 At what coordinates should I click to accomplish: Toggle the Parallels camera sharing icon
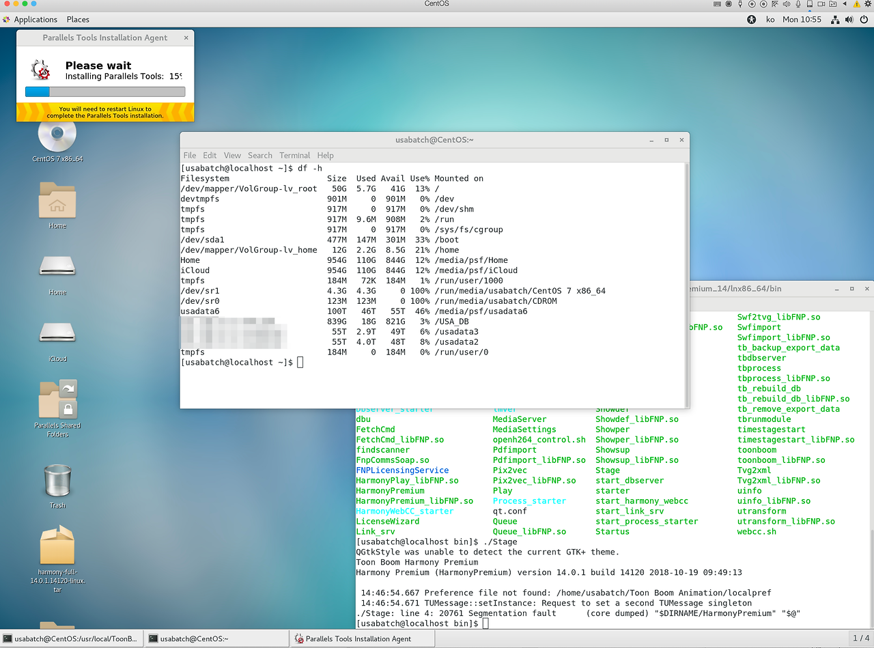click(821, 5)
